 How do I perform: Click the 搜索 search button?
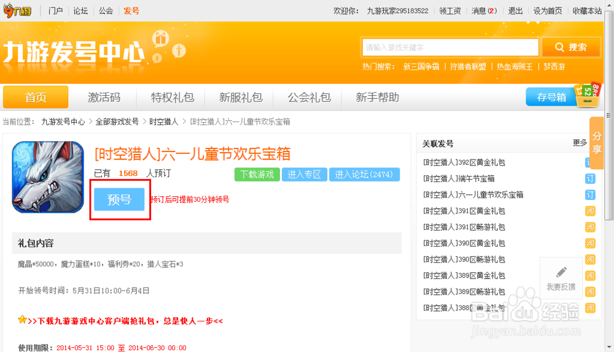pos(571,47)
